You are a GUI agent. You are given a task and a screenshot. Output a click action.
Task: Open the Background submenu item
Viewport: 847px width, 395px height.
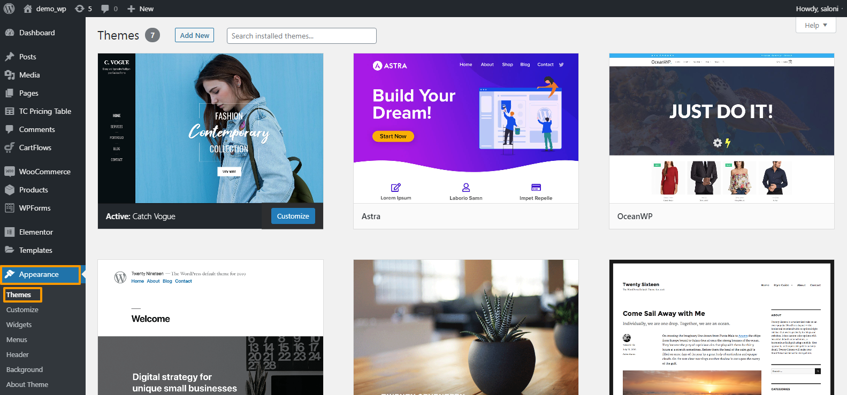pos(25,369)
